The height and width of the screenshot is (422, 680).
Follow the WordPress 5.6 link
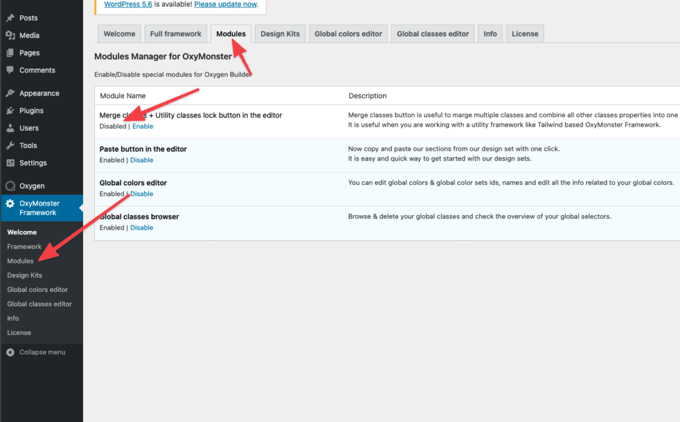[128, 5]
